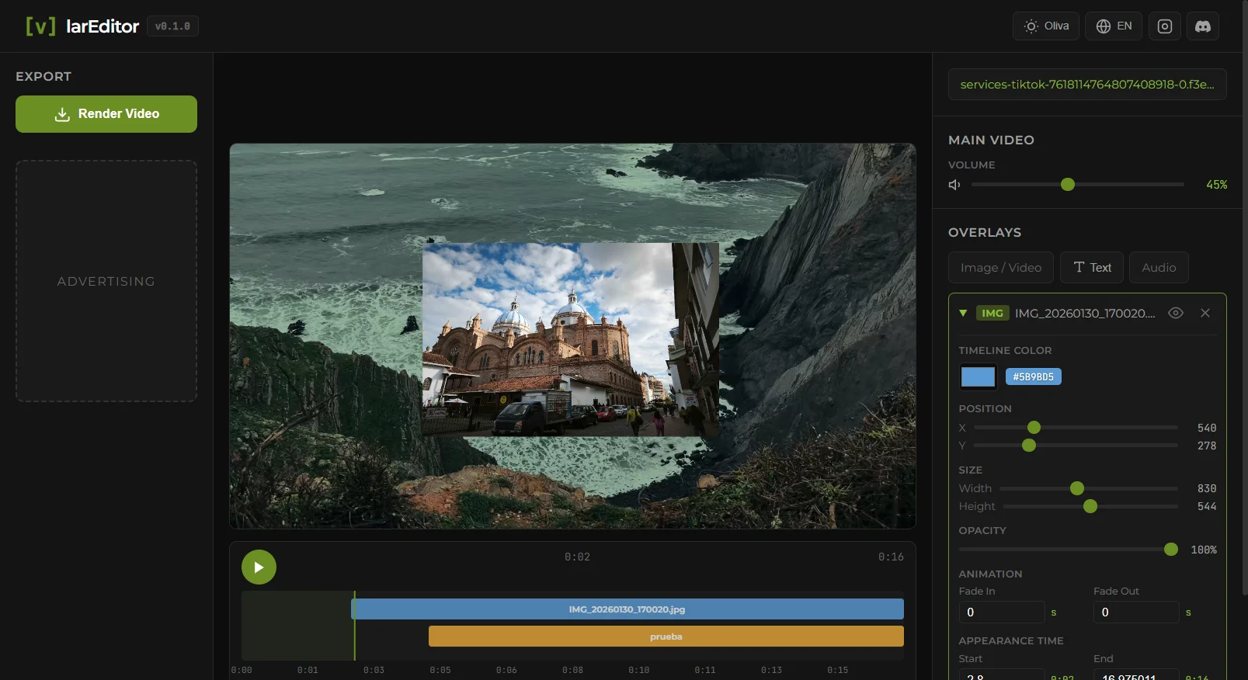Screen dimensions: 1248x680
Task: Adjust the Position X slider
Action: tap(1076, 428)
